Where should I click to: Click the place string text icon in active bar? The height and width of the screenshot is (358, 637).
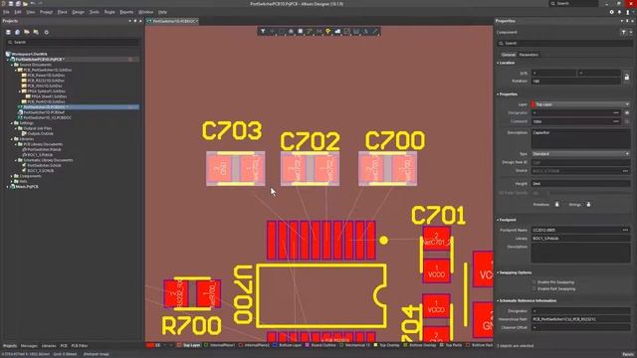coord(365,31)
